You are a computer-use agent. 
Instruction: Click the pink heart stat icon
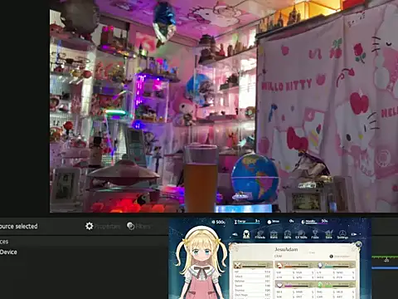pos(279,285)
